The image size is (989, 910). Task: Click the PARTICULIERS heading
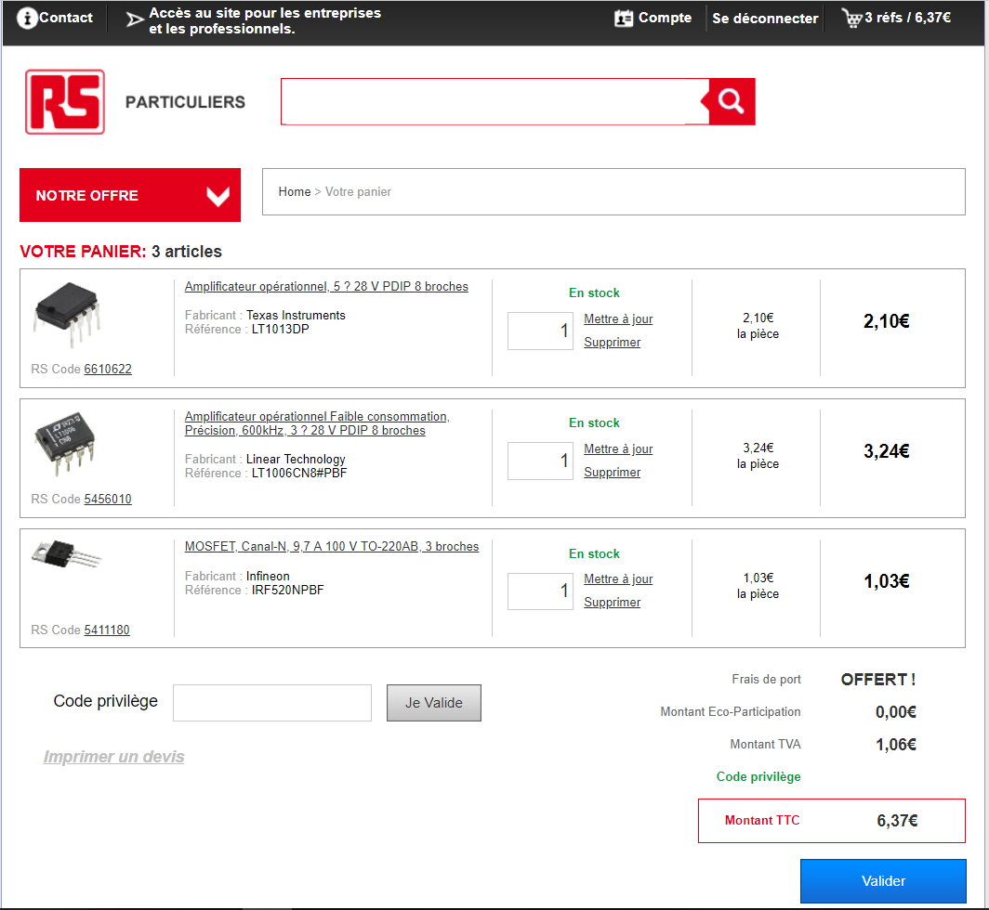pyautogui.click(x=185, y=102)
